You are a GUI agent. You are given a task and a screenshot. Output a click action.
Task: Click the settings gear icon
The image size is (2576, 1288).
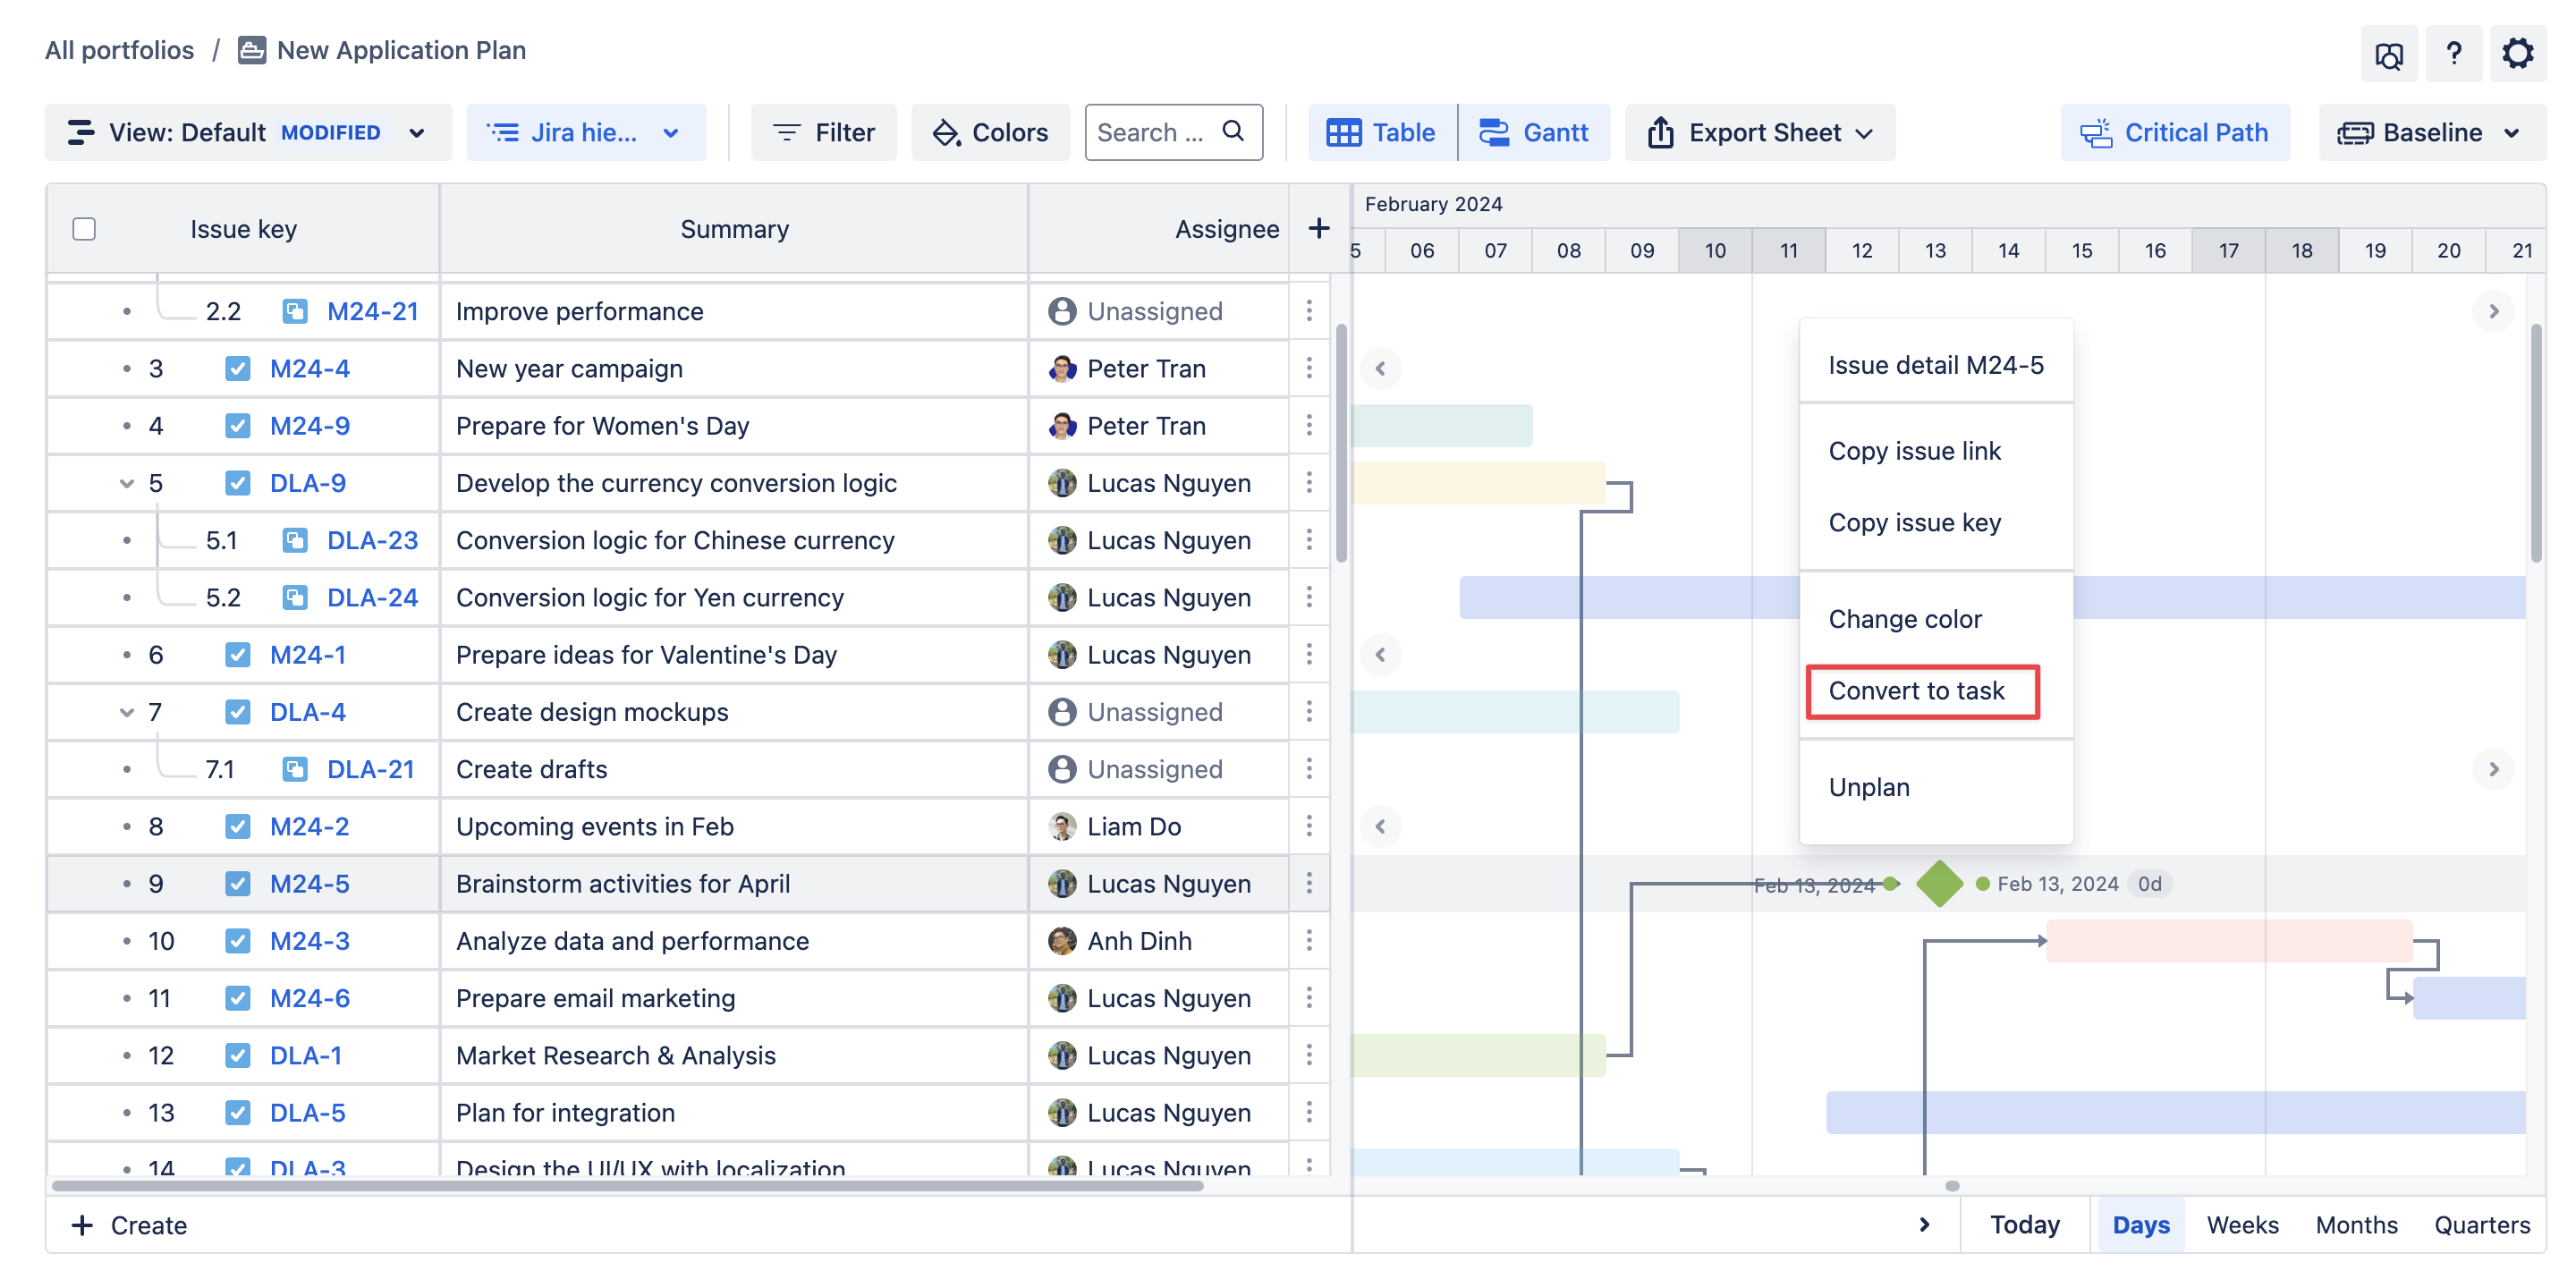[2516, 53]
